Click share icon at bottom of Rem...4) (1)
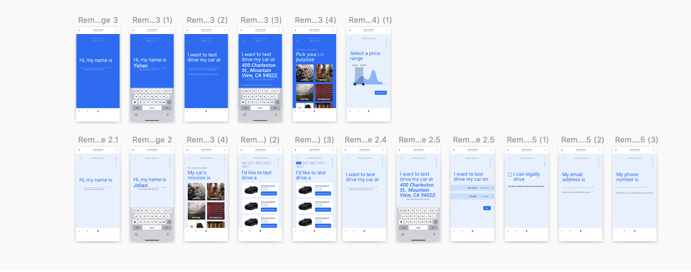The image size is (691, 272). (x=368, y=111)
